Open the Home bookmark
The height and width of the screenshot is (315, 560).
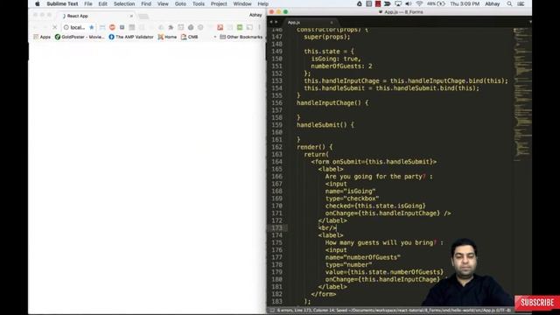pyautogui.click(x=167, y=37)
